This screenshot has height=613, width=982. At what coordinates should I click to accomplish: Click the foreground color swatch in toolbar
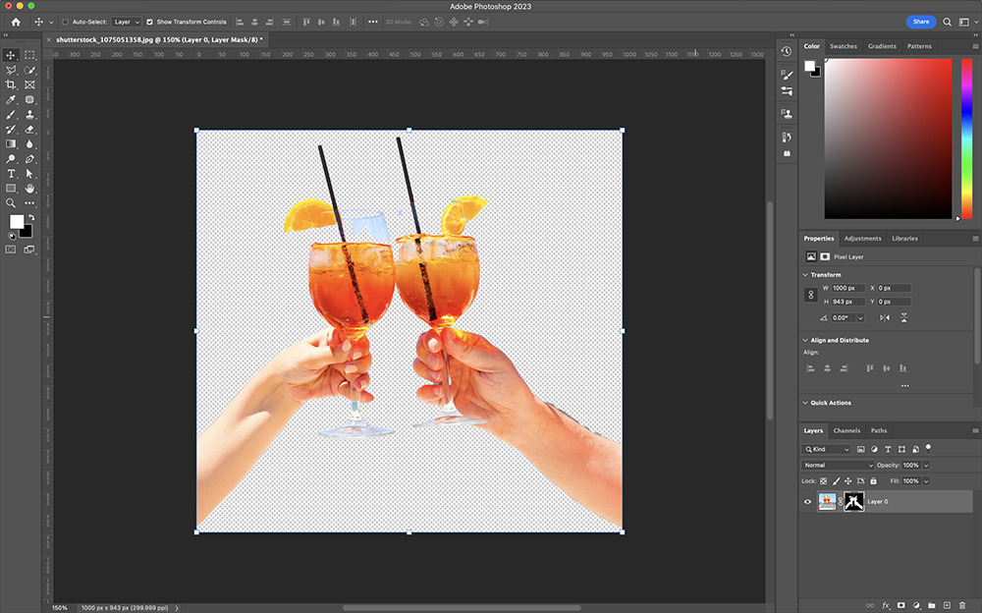click(x=17, y=222)
